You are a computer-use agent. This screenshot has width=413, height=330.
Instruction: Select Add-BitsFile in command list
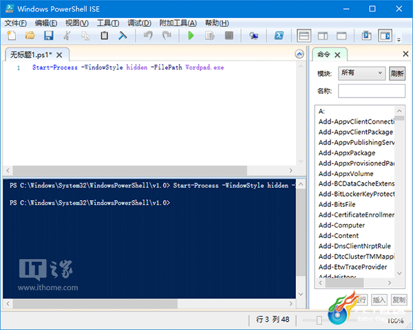click(337, 204)
